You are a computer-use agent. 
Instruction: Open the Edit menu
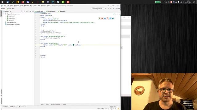pyautogui.click(x=8, y=6)
